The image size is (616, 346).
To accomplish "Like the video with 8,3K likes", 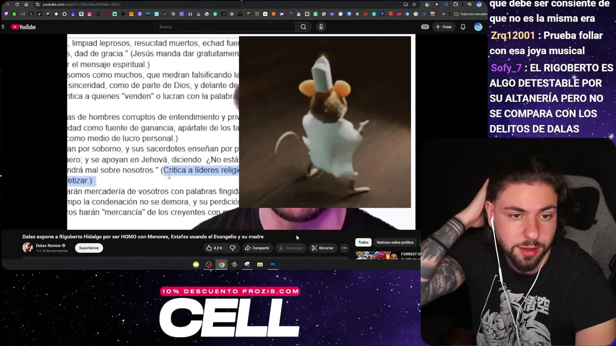I will (x=215, y=248).
